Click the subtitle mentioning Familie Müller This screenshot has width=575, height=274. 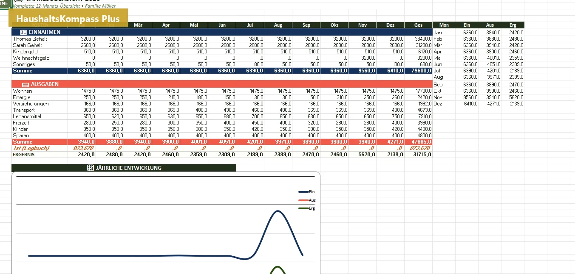(x=64, y=6)
